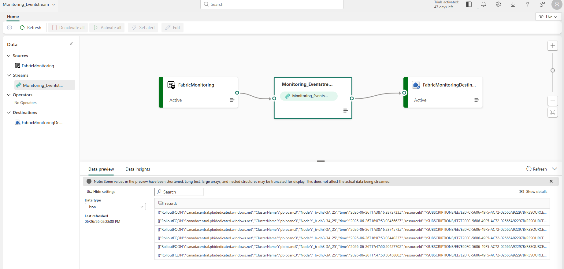The width and height of the screenshot is (564, 269).
Task: Open the user account avatar
Action: point(557,5)
